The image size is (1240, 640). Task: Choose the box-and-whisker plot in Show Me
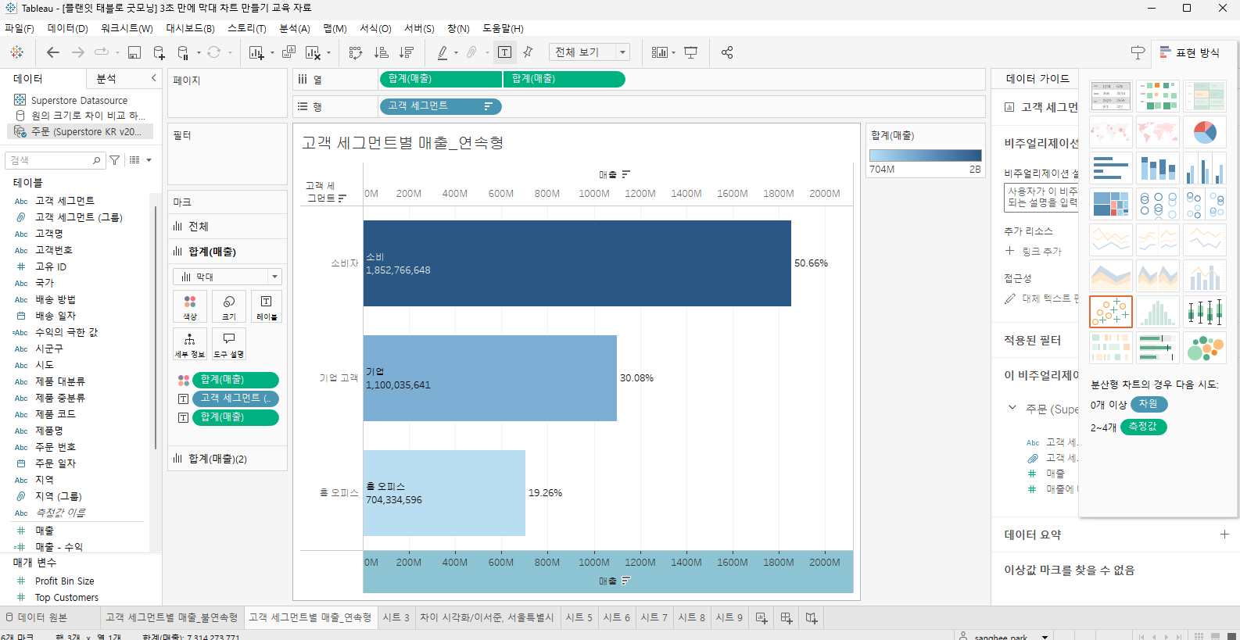(x=1205, y=312)
